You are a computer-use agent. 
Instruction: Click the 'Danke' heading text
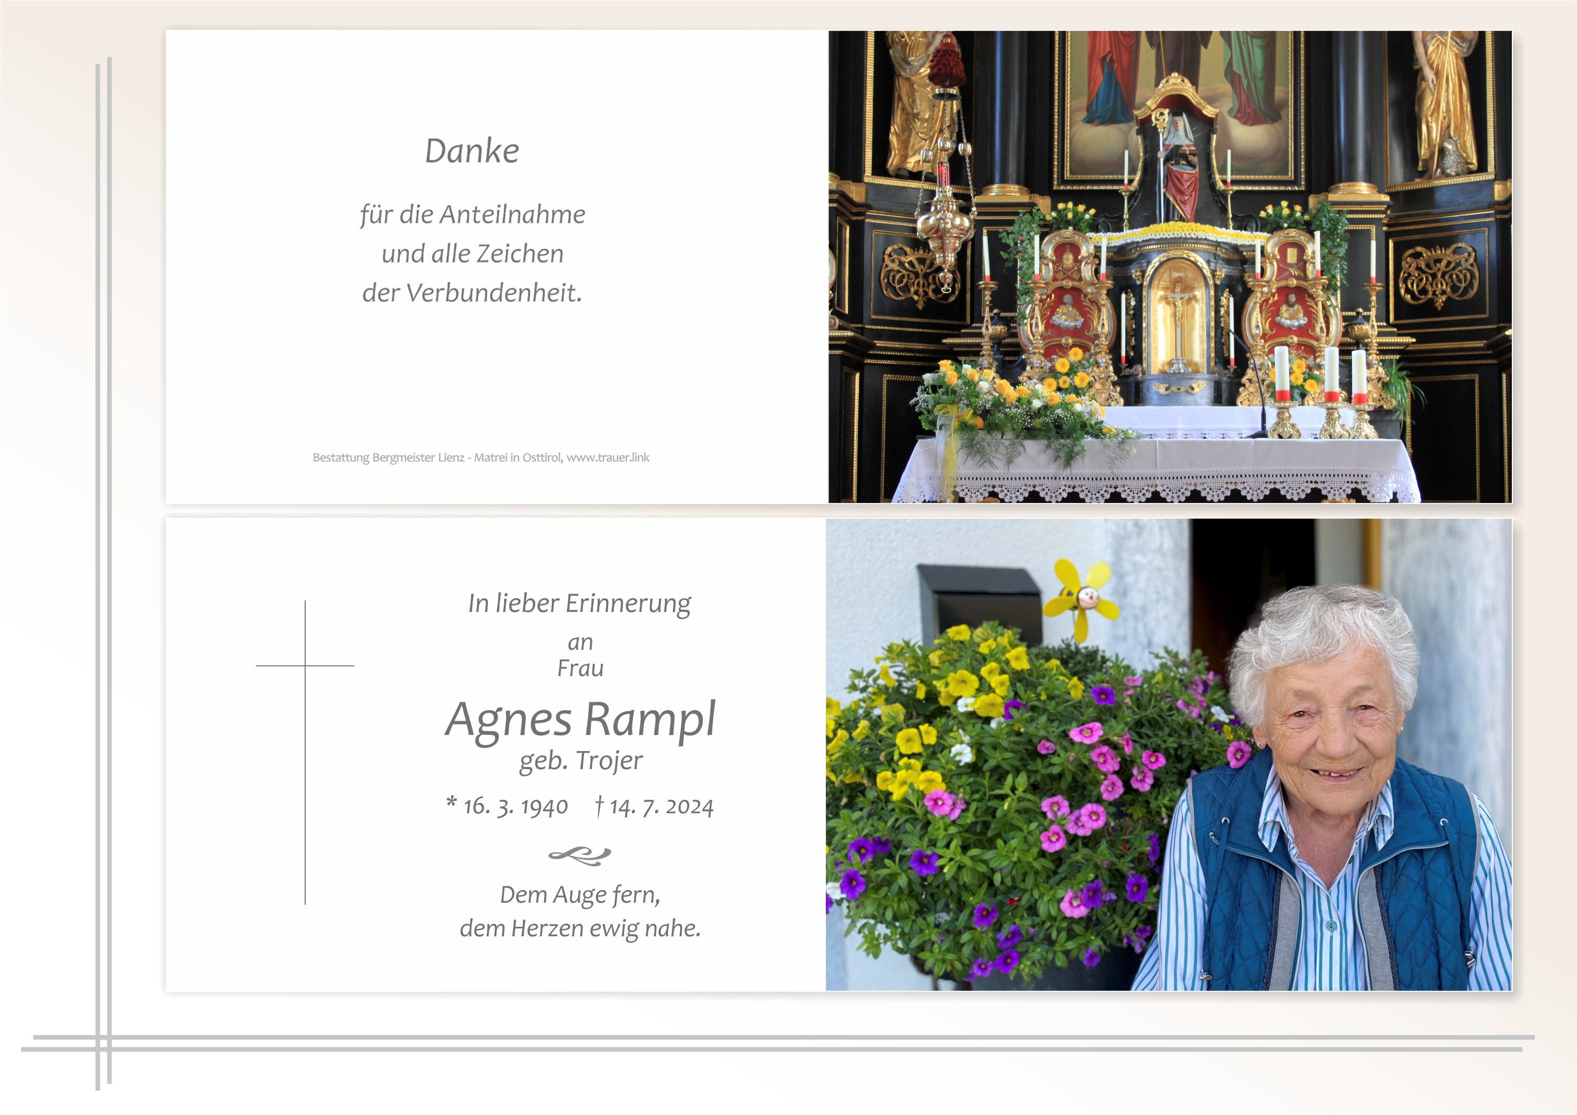(472, 150)
